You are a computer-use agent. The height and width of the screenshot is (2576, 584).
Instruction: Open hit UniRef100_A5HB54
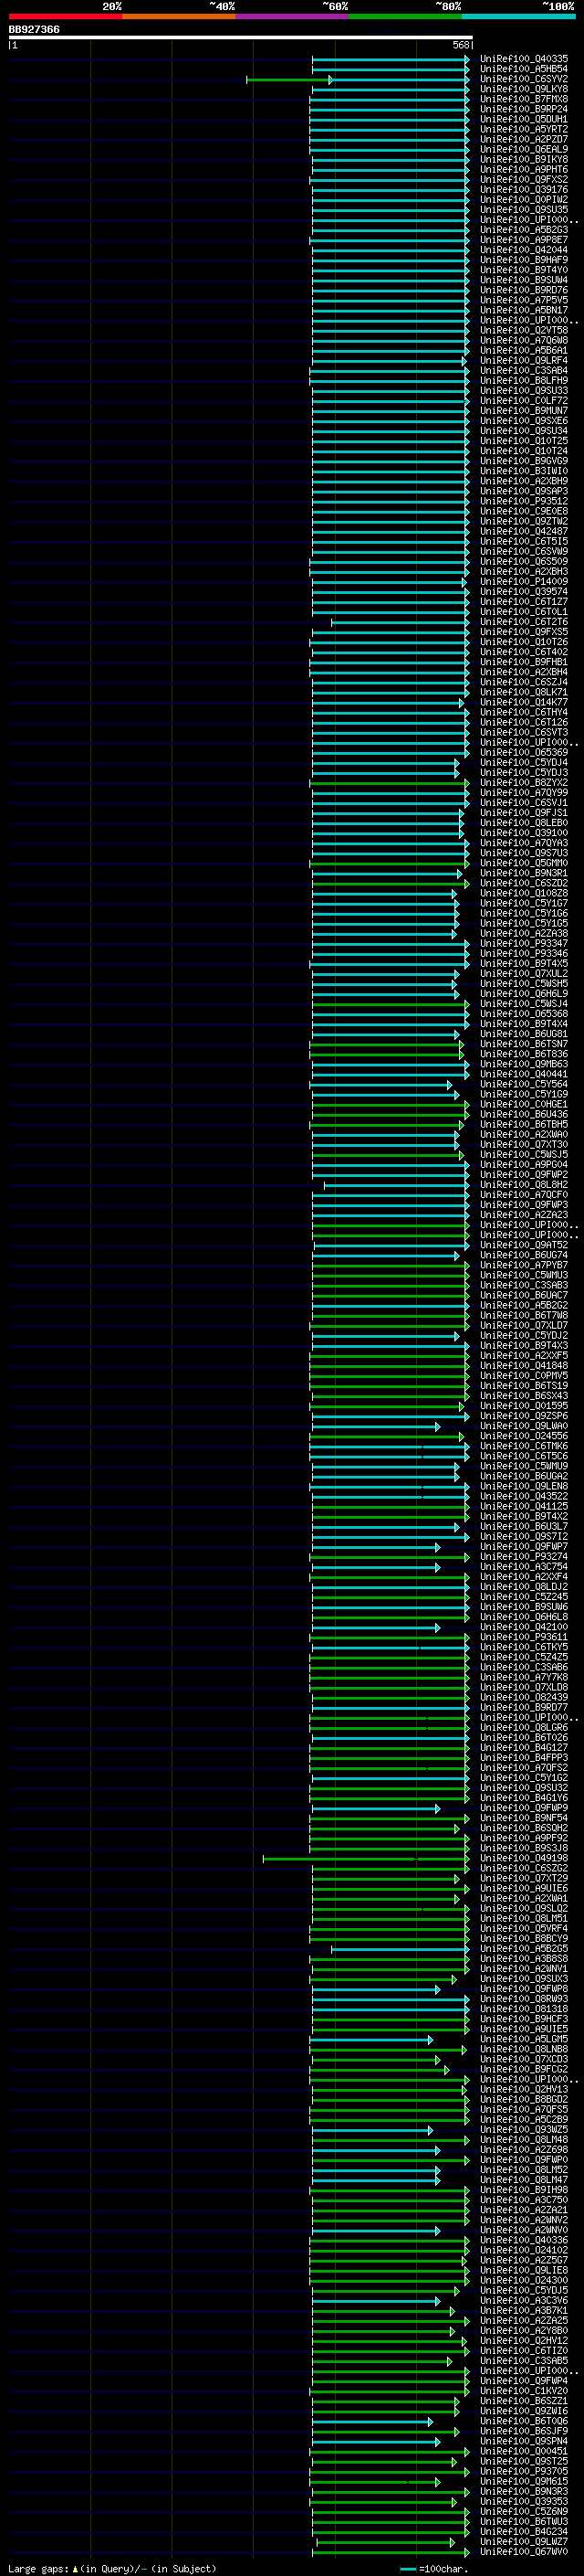524,69
